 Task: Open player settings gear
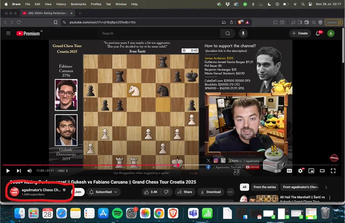pyautogui.click(x=300, y=170)
